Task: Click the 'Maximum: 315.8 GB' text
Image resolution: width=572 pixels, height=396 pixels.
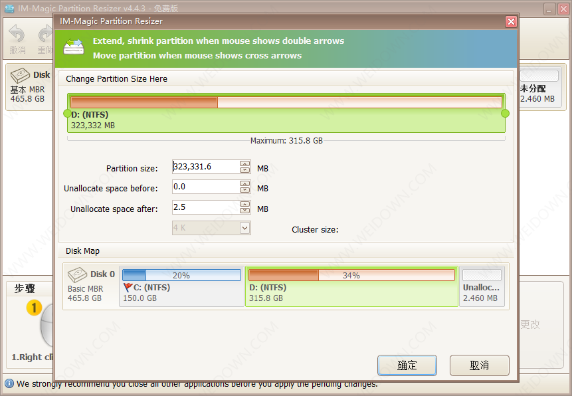Action: [286, 141]
